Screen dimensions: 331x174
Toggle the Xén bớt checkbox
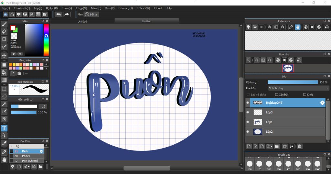point(277,94)
